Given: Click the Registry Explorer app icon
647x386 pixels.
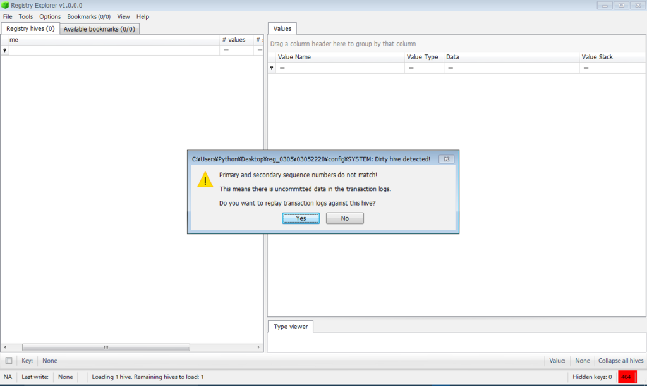Looking at the screenshot, I should 5,5.
